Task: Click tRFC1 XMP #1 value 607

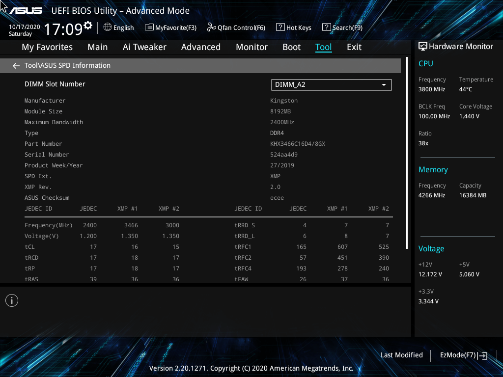Action: pos(342,247)
